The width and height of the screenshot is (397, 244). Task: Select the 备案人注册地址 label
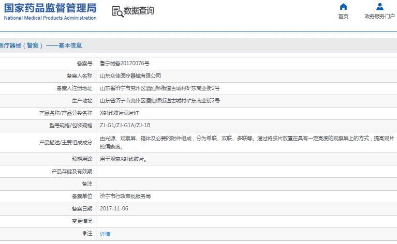(x=75, y=88)
